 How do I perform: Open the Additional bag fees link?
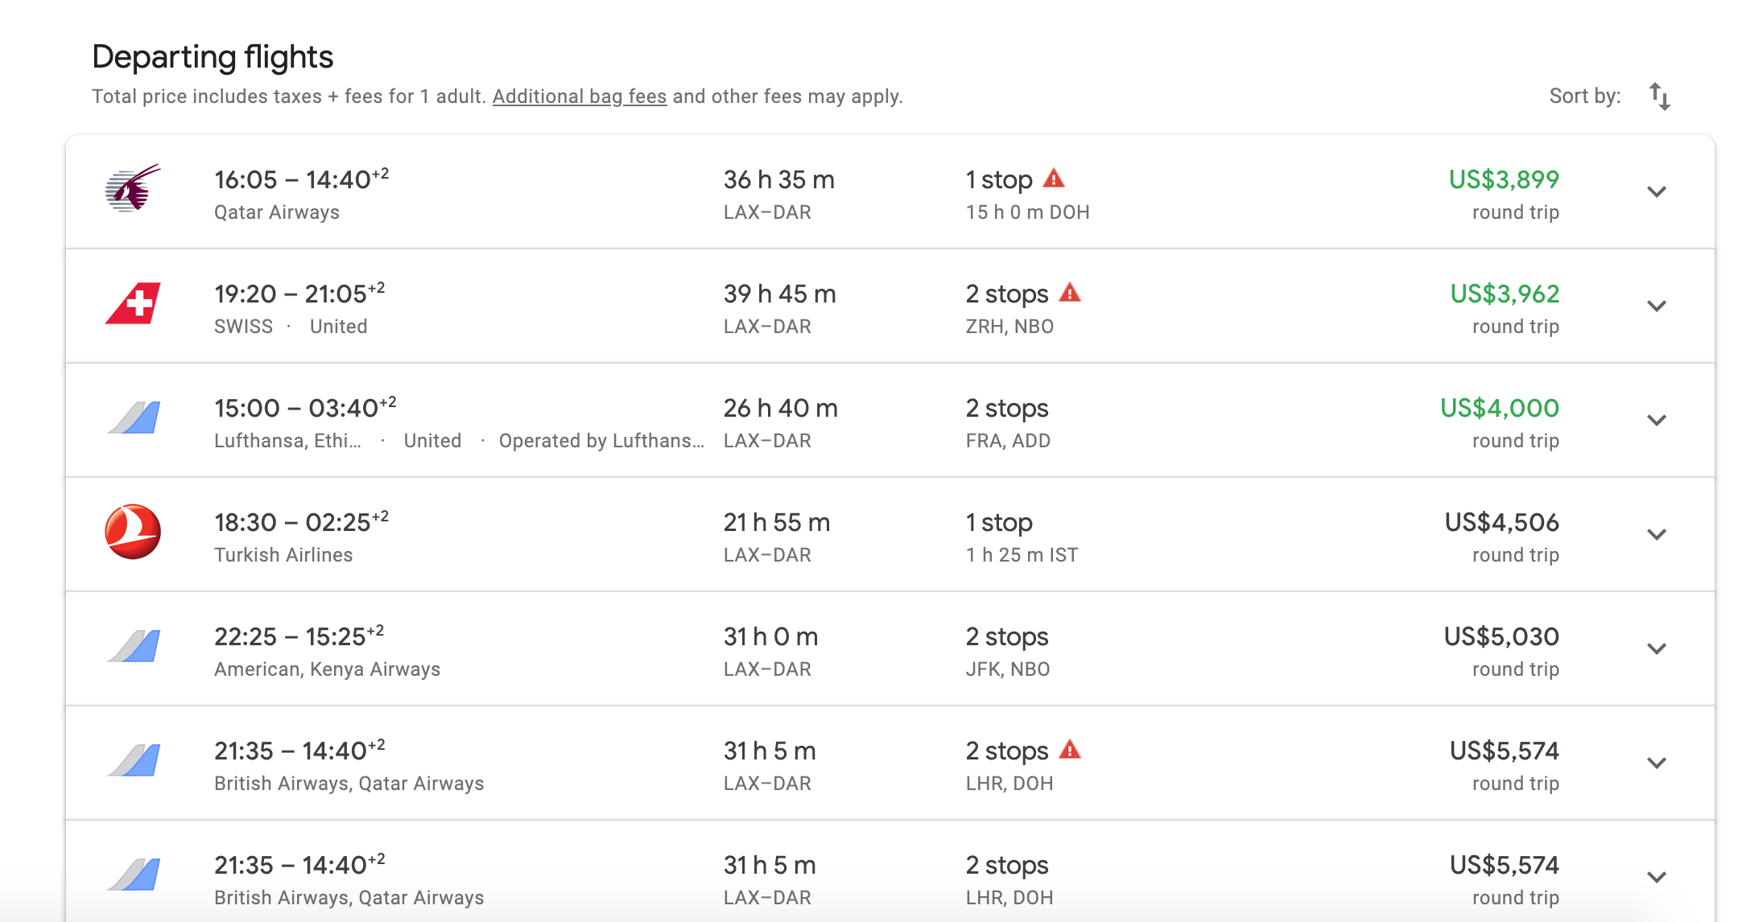(579, 97)
